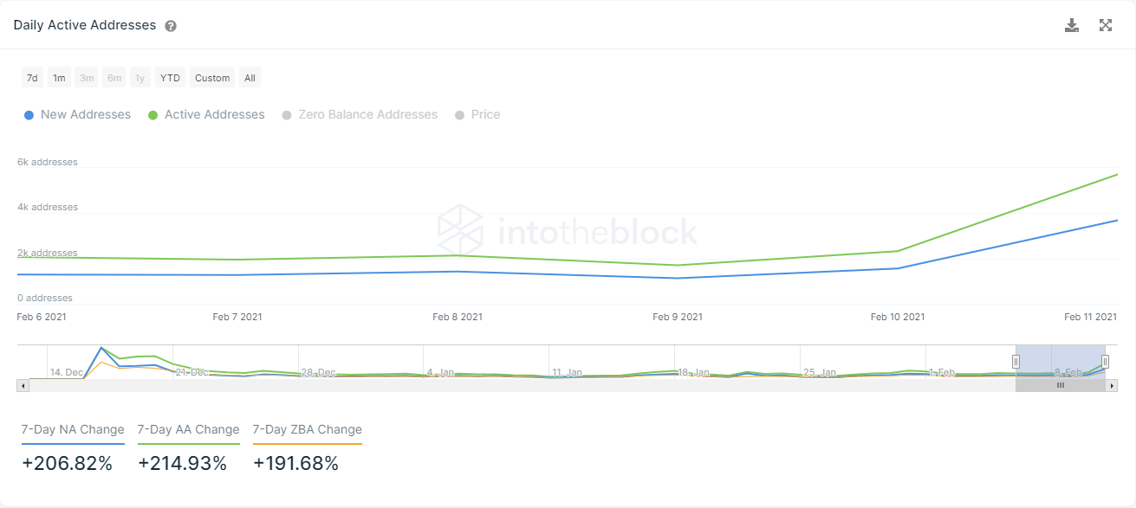Click the help question mark icon
The height and width of the screenshot is (508, 1136).
[171, 26]
